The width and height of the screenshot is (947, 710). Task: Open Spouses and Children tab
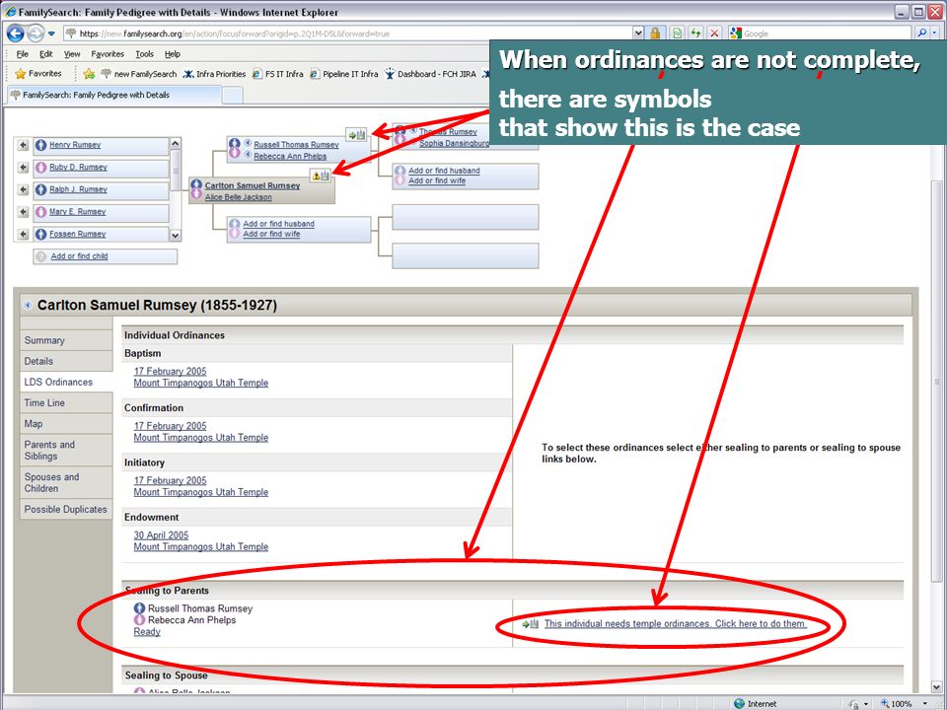pos(66,482)
